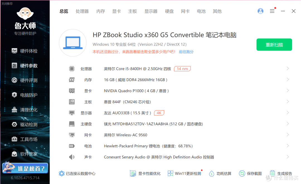Click the 英特尔 Wireless-AC 9560 text

pyautogui.click(x=125, y=135)
